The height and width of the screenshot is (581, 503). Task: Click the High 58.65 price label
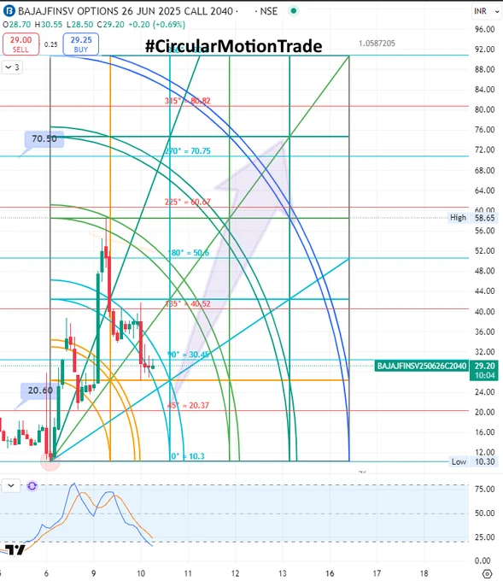[472, 218]
